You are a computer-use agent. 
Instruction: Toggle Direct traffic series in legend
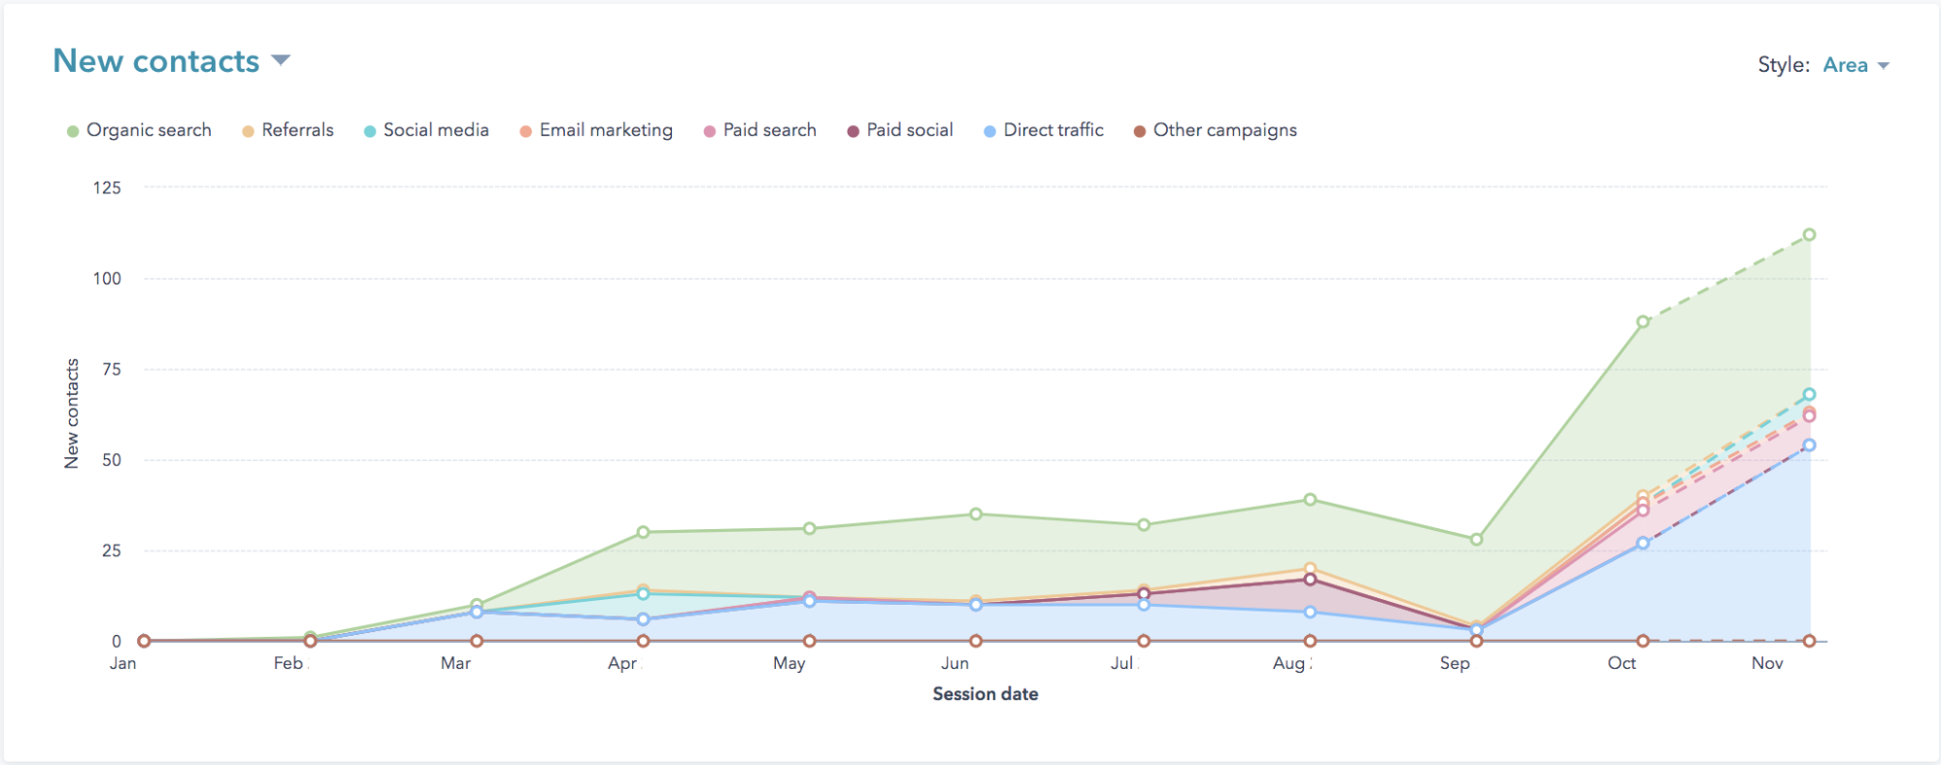(x=1044, y=130)
